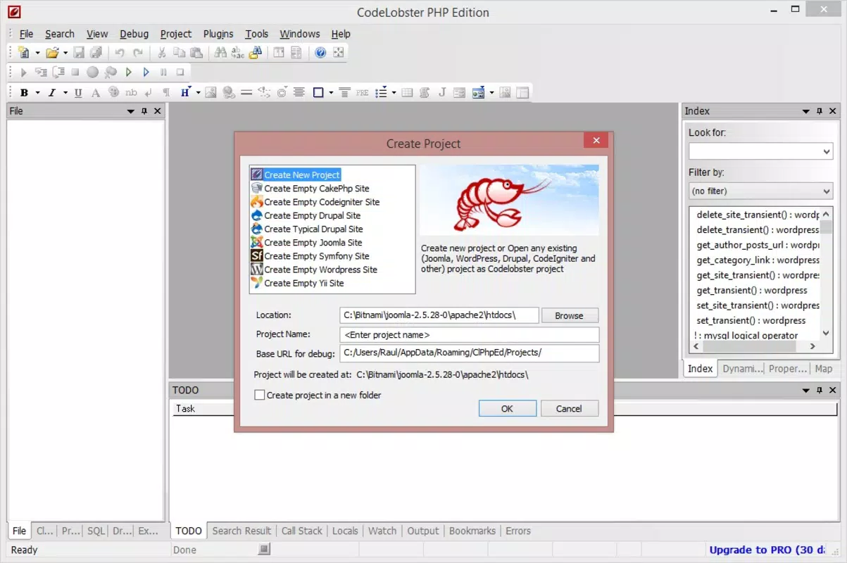Viewport: 847px width, 563px height.
Task: Click Index list horizontal scrollbar right arrow
Action: (x=812, y=346)
